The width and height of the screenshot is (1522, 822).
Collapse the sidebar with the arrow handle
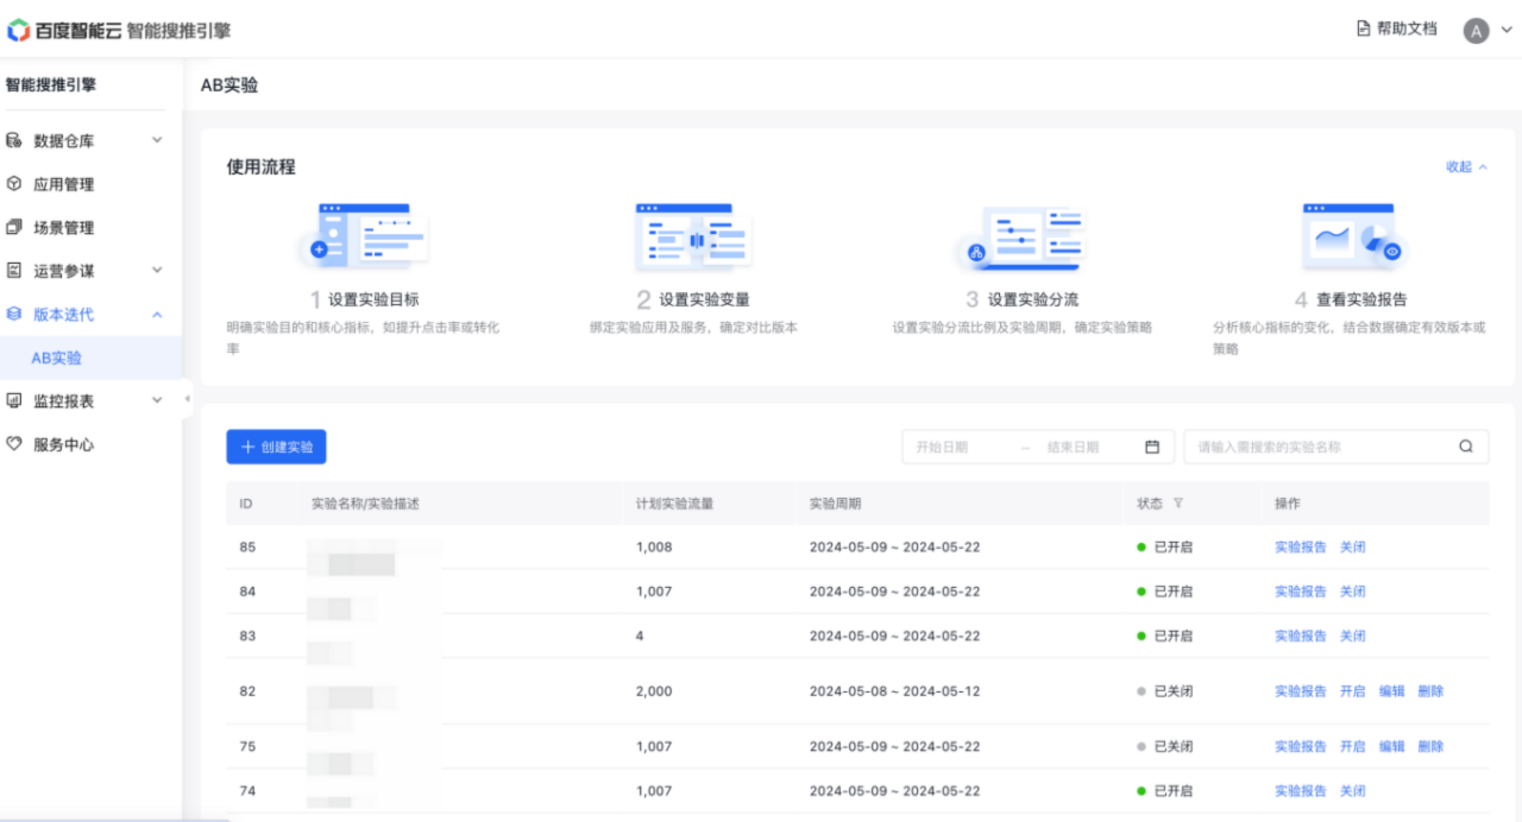point(187,399)
